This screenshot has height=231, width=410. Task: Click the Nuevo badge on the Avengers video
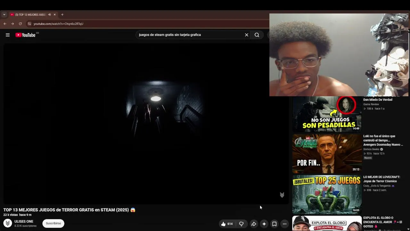(x=368, y=158)
